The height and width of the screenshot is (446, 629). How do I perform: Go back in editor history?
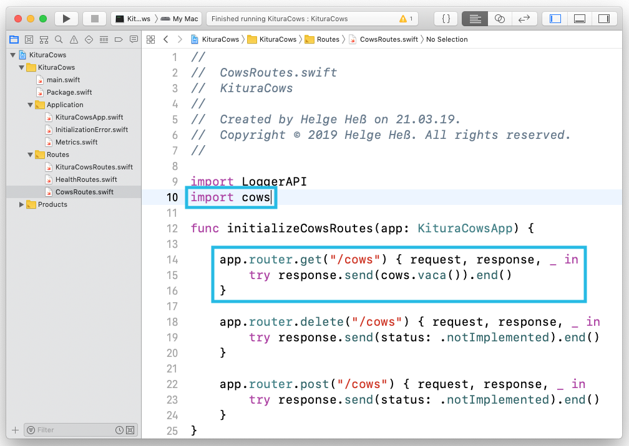(x=166, y=39)
